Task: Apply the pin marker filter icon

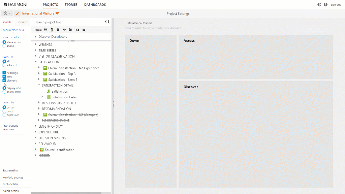Action: point(58,30)
